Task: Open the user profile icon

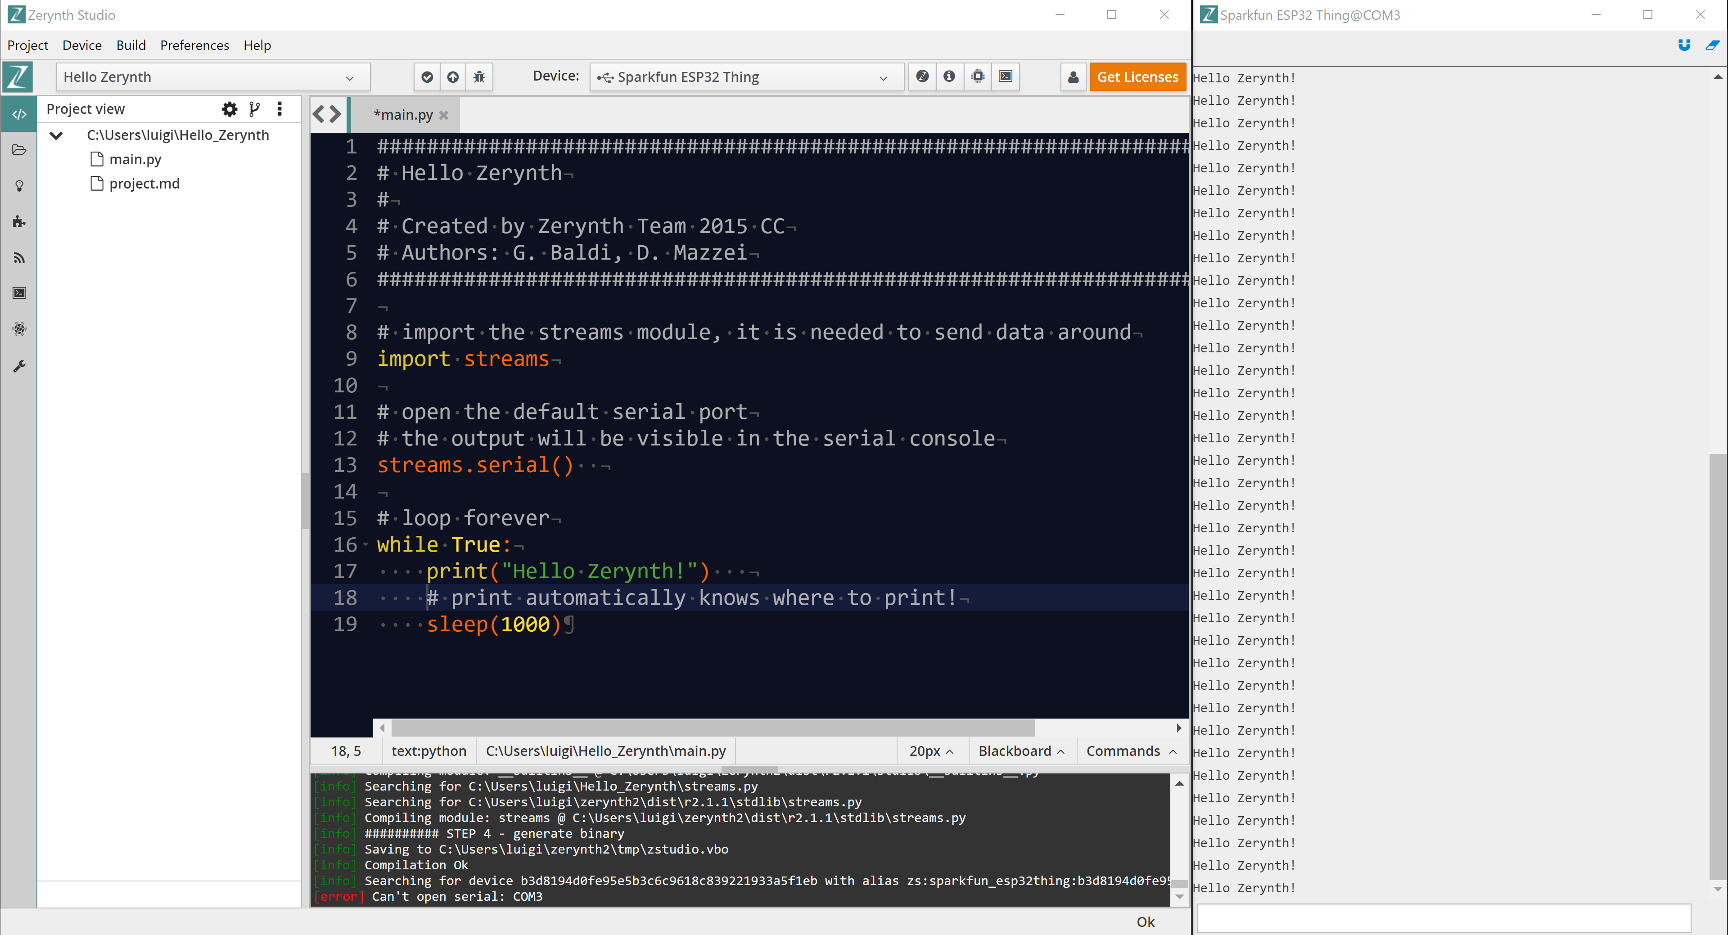Action: coord(1073,77)
